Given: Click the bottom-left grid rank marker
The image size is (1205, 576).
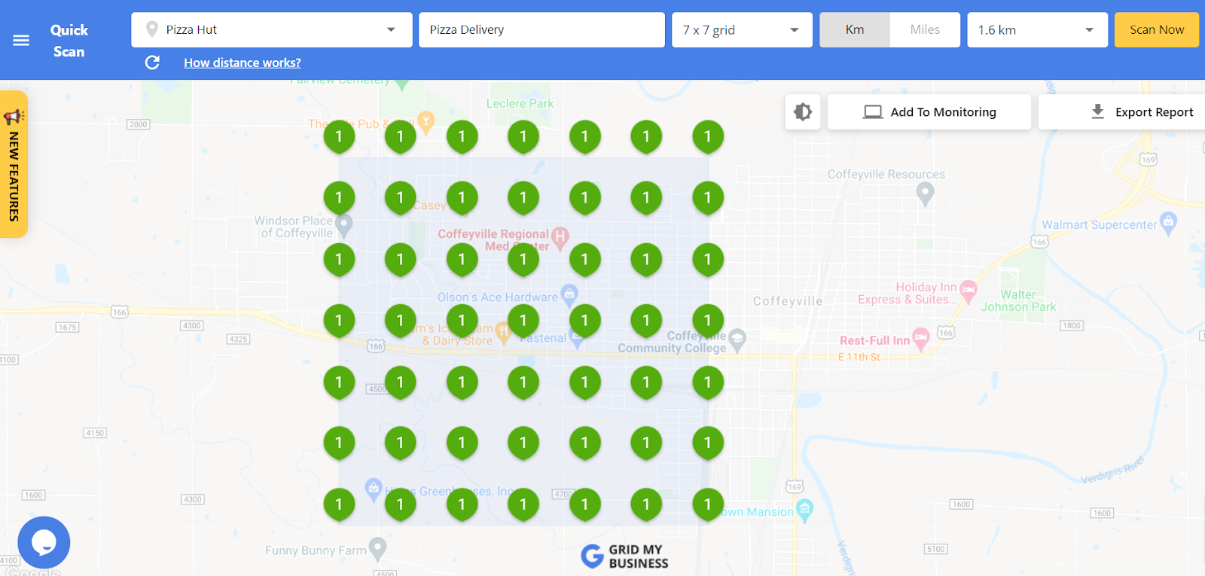Looking at the screenshot, I should pyautogui.click(x=339, y=504).
